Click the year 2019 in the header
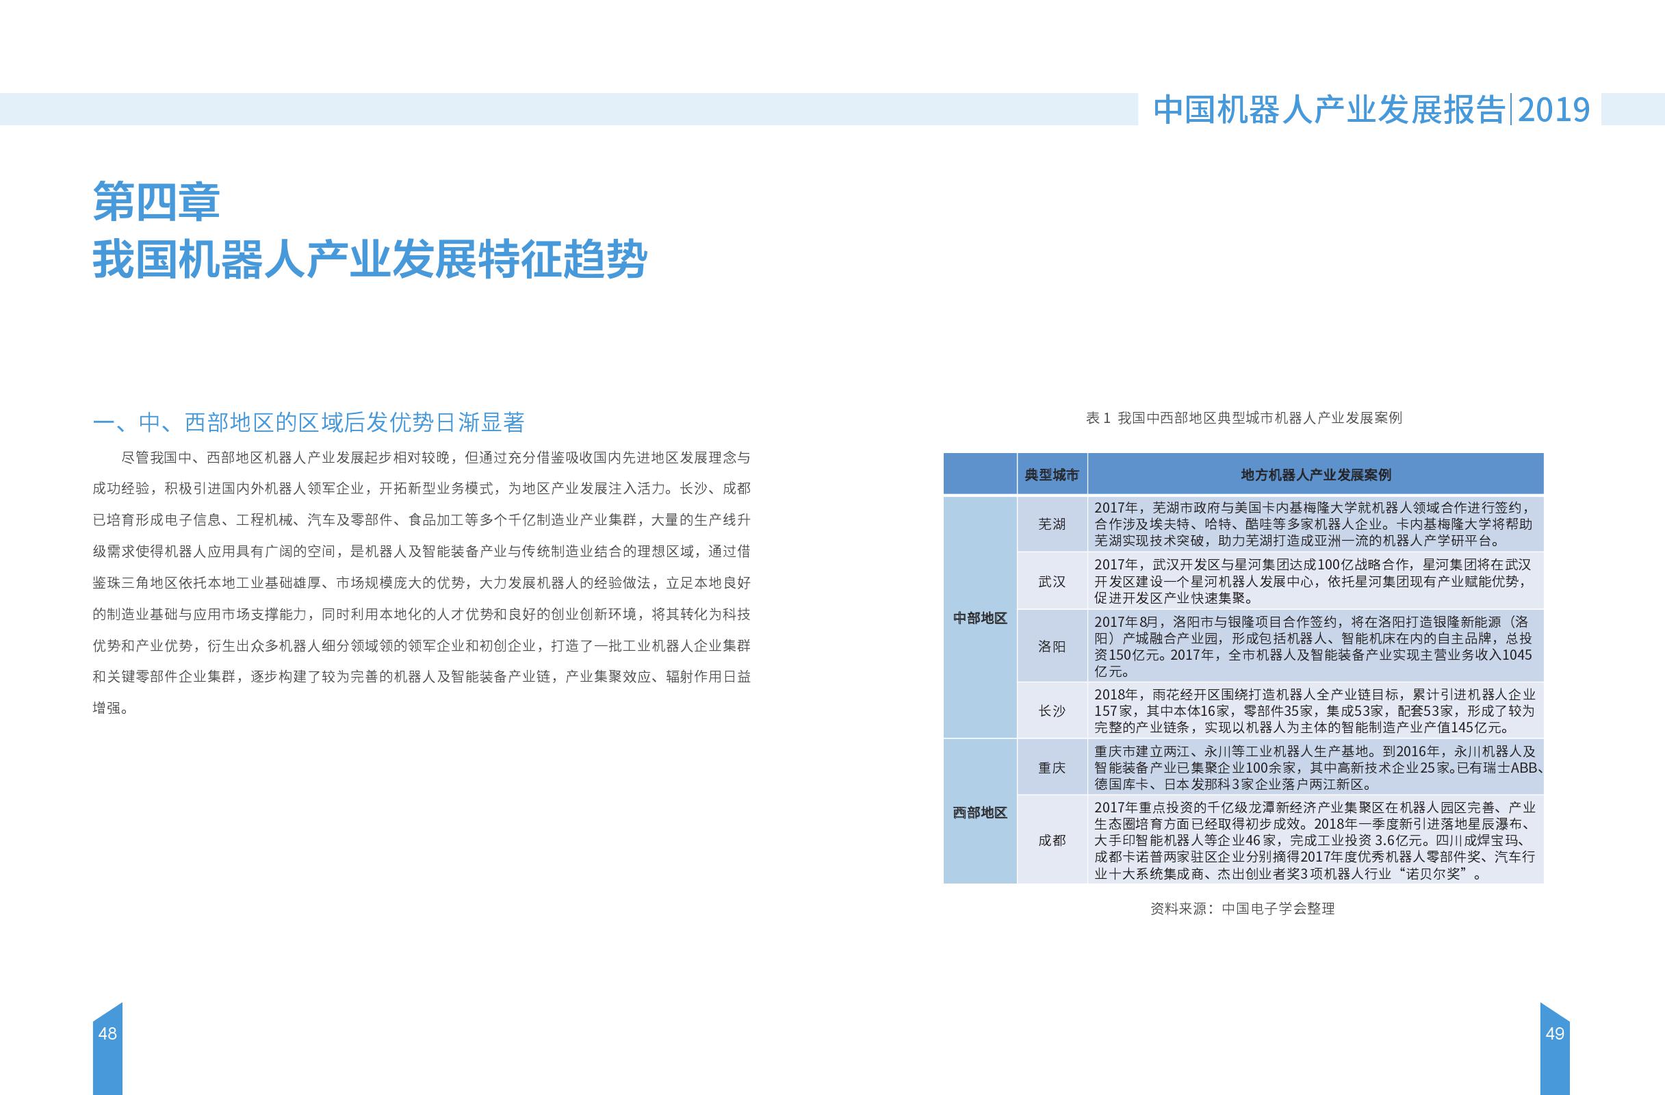The height and width of the screenshot is (1095, 1665). pyautogui.click(x=1553, y=110)
